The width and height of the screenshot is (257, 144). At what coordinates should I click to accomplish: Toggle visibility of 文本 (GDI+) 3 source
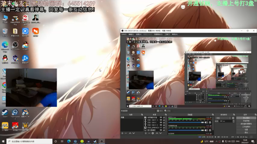click(x=161, y=120)
